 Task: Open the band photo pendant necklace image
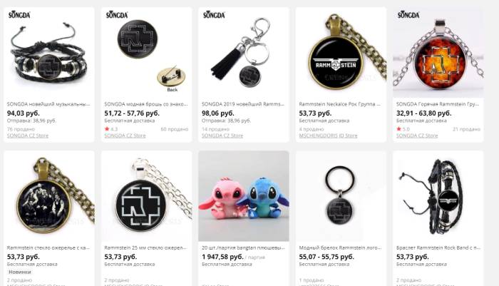click(49, 196)
